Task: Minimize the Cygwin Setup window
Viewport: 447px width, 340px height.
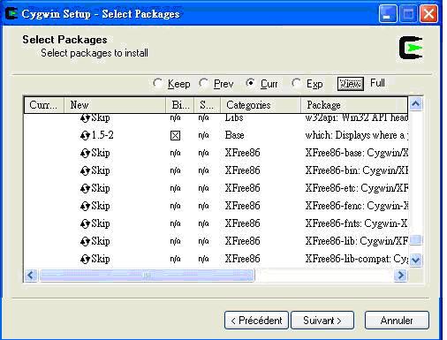Action: 388,14
